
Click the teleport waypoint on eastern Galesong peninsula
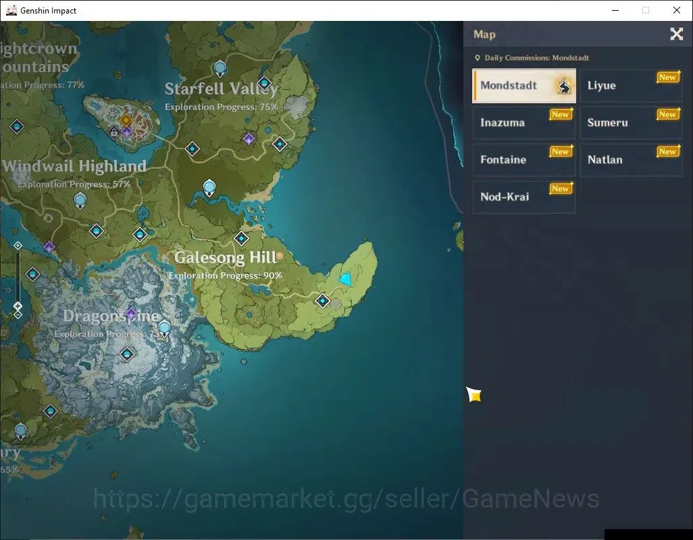[323, 300]
